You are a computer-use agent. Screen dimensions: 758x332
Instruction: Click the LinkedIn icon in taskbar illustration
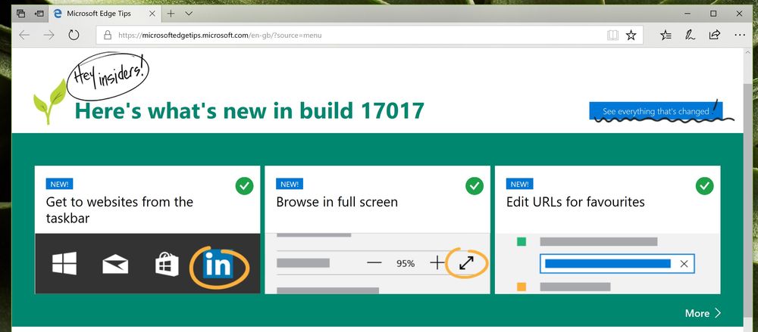tap(218, 265)
